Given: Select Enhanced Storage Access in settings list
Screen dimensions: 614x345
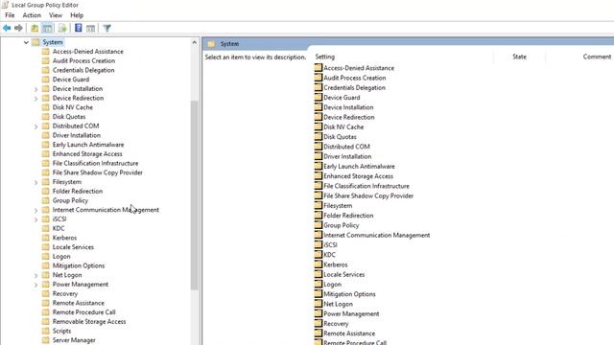Looking at the screenshot, I should point(358,176).
